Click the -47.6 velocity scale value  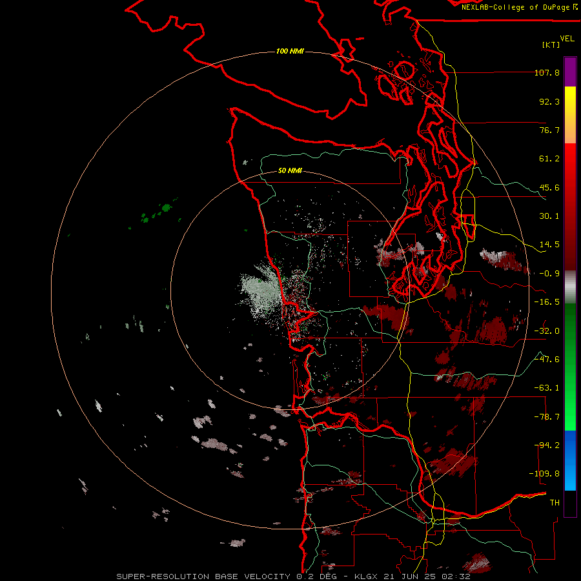coord(547,360)
